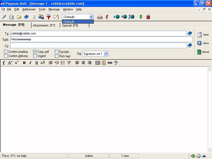Align text left
Image resolution: width=212 pixels, height=159 pixels.
click(77, 63)
